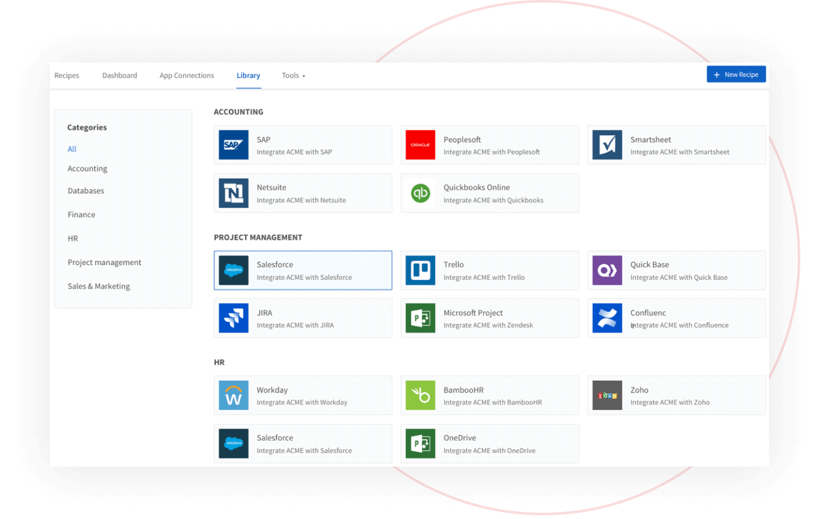Click the JIRA logo icon
The height and width of the screenshot is (519, 819).
(x=234, y=318)
